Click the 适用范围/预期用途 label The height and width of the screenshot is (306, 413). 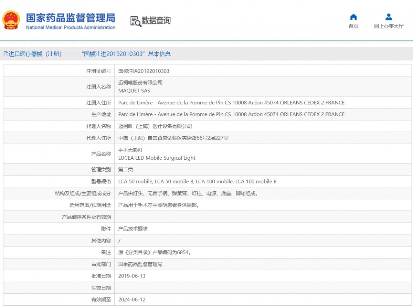click(x=90, y=205)
